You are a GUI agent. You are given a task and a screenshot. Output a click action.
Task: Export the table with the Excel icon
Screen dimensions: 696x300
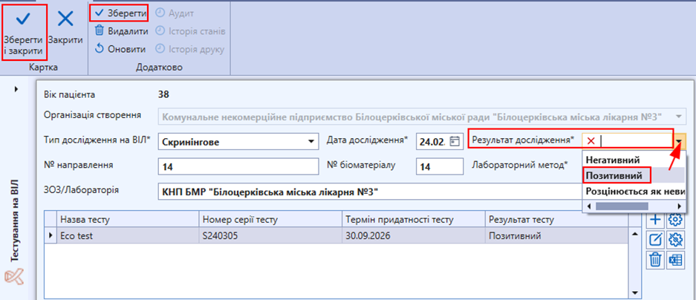(674, 259)
